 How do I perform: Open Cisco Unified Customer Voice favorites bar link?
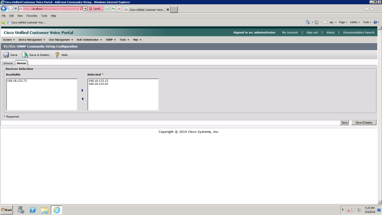pos(26,23)
